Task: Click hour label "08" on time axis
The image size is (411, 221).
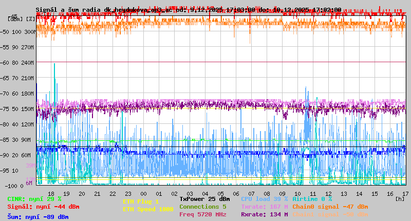Action: coord(267,194)
